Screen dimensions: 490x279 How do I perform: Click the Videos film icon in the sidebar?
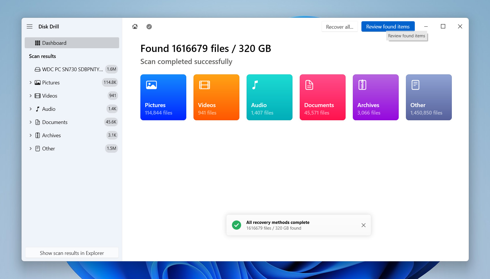coord(38,96)
